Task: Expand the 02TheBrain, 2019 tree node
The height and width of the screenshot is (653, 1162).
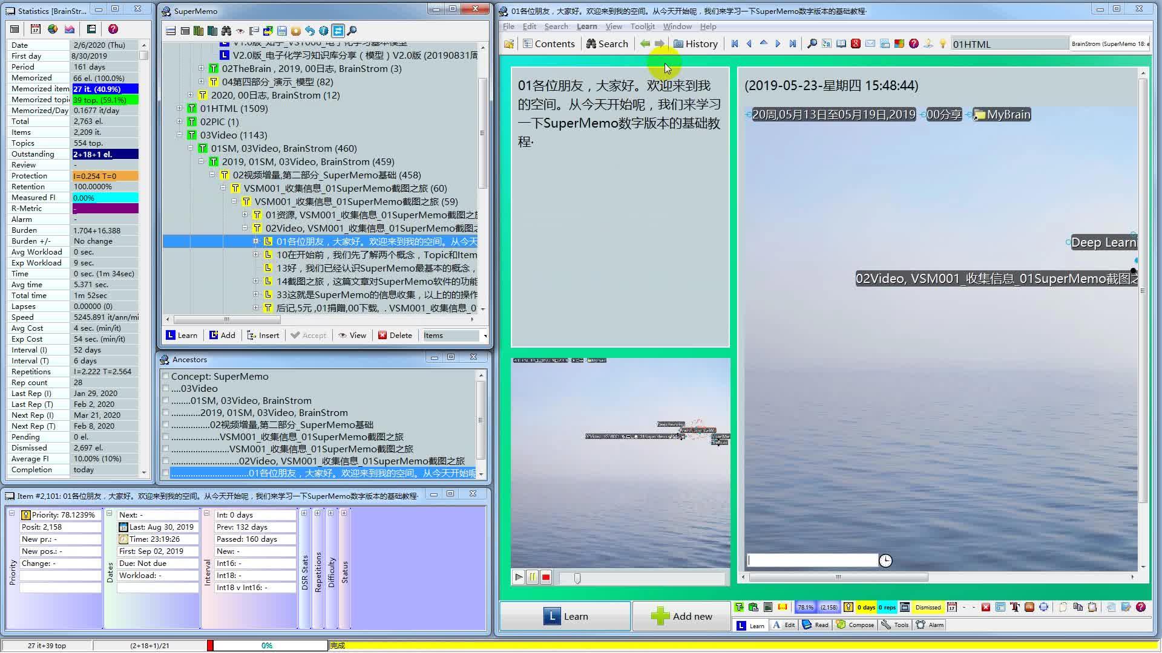Action: (x=202, y=68)
